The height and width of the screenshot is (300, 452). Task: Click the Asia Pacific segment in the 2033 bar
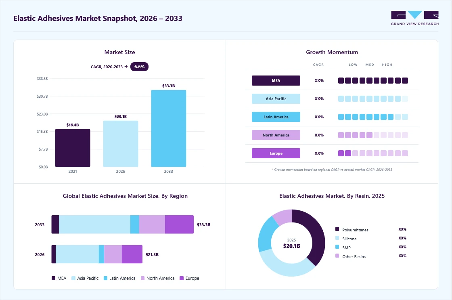(94, 224)
